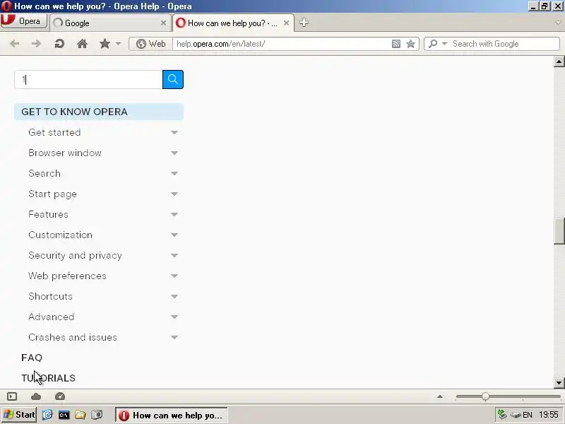Viewport: 565px width, 424px height.
Task: Open the bookmarks star dropdown arrow
Action: coord(118,44)
